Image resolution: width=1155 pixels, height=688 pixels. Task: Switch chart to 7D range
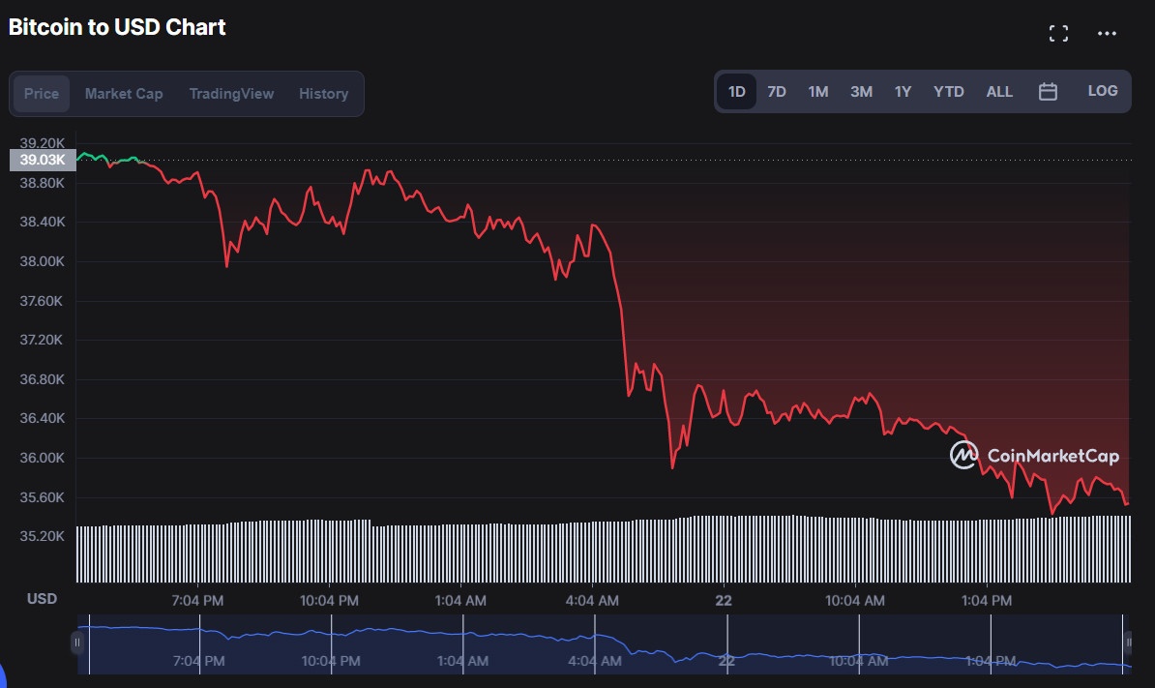(x=776, y=92)
